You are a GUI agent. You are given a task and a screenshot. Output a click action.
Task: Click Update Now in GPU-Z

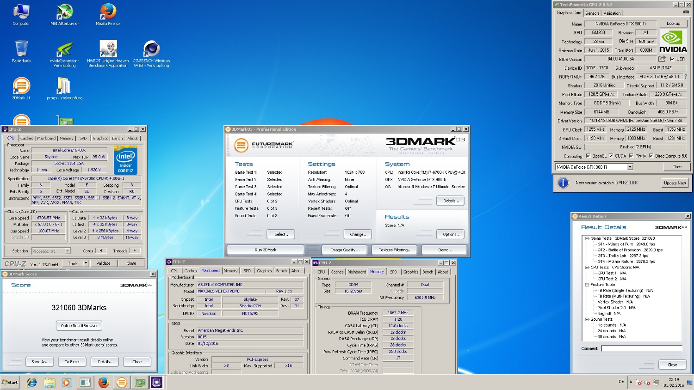point(675,183)
